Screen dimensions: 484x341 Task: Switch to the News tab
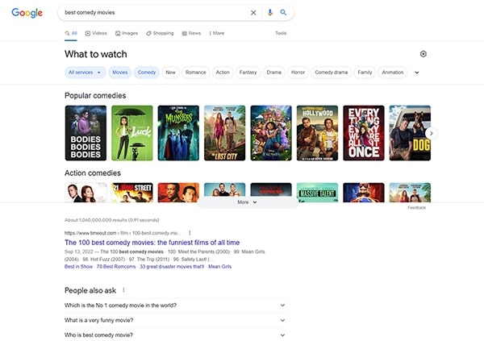(x=191, y=33)
